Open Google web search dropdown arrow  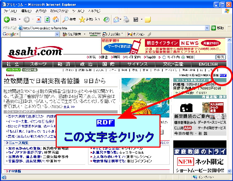(84, 34)
